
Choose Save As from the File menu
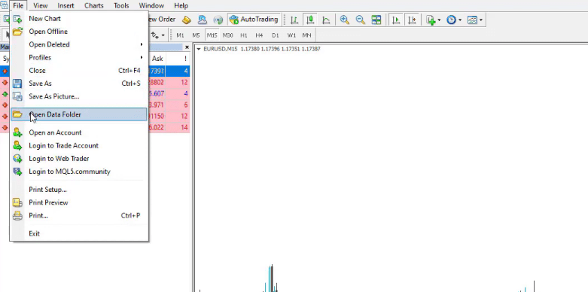click(x=79, y=84)
